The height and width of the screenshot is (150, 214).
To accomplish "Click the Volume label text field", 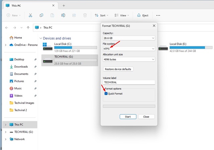I will (x=129, y=82).
